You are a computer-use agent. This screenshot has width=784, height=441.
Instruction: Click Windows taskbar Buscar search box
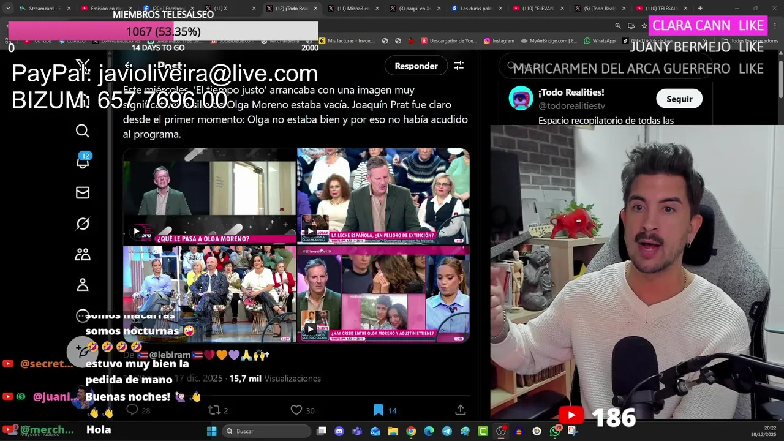click(x=266, y=431)
